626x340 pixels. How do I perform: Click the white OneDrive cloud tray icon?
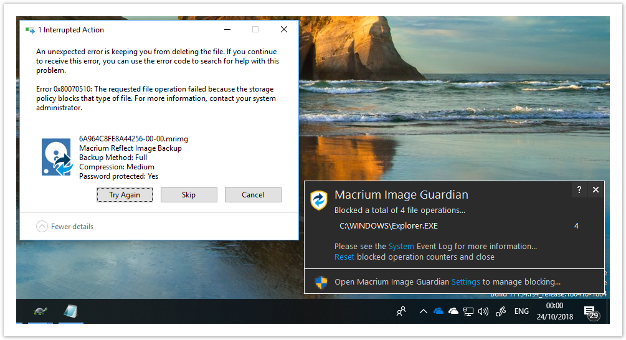coord(453,311)
